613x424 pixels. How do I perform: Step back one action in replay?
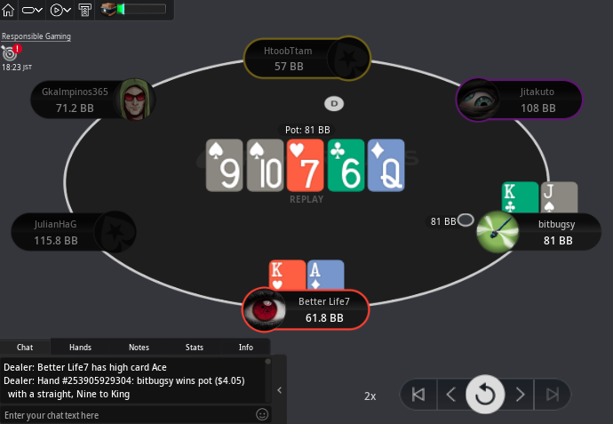[x=450, y=395]
